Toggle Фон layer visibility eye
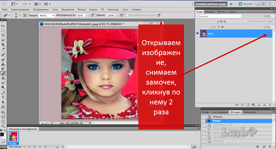The width and height of the screenshot is (276, 149). pyautogui.click(x=197, y=33)
